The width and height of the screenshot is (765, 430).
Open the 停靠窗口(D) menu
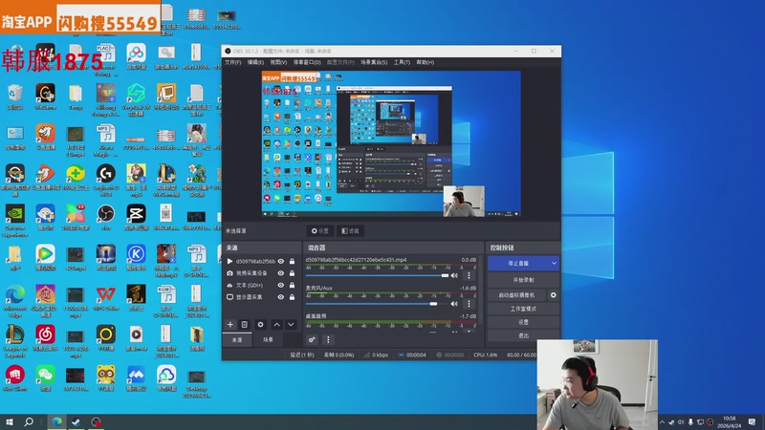[x=307, y=62]
